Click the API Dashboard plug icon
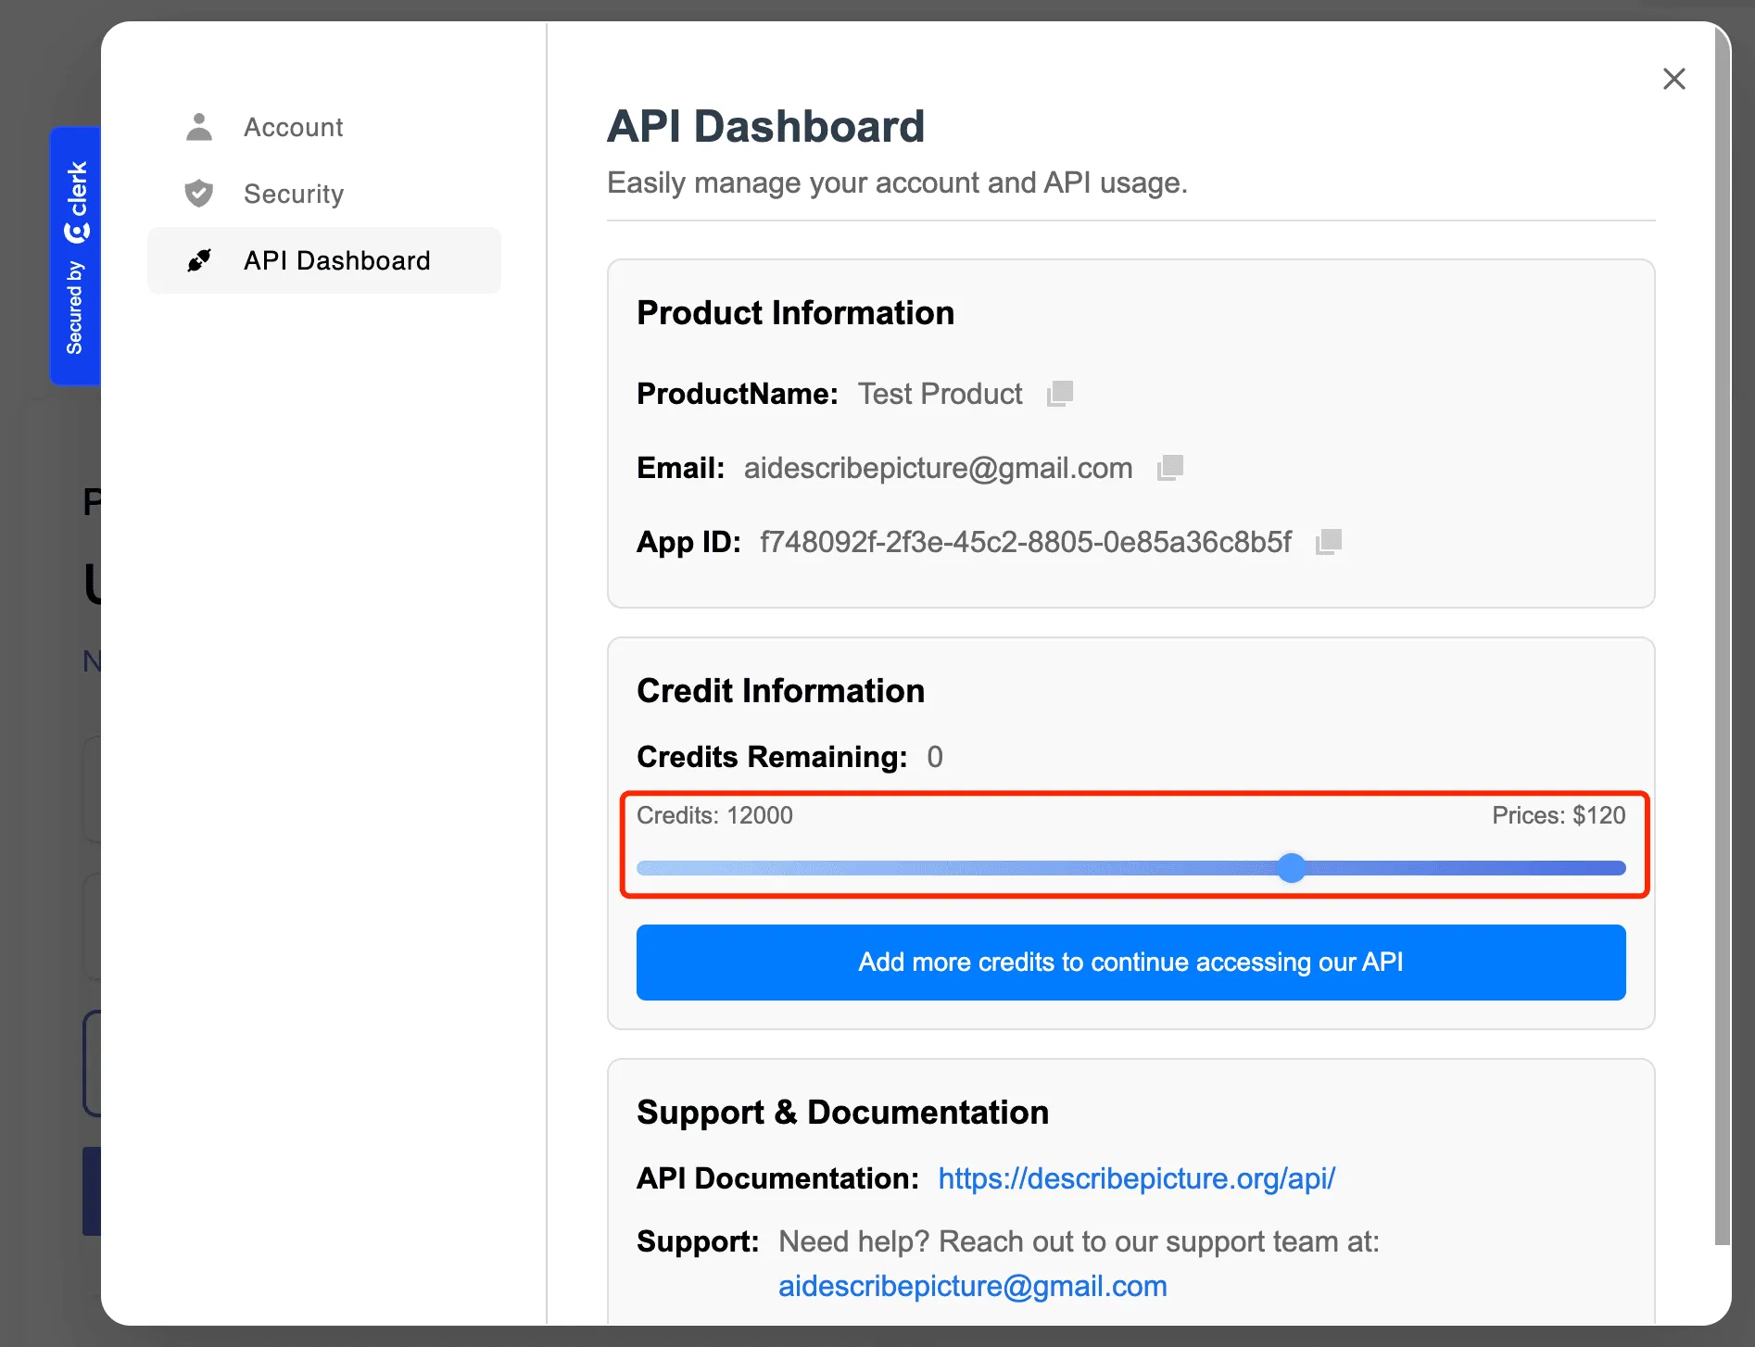1755x1347 pixels. (199, 260)
